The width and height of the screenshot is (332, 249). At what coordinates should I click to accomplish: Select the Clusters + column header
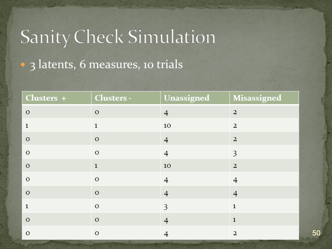[x=56, y=98]
